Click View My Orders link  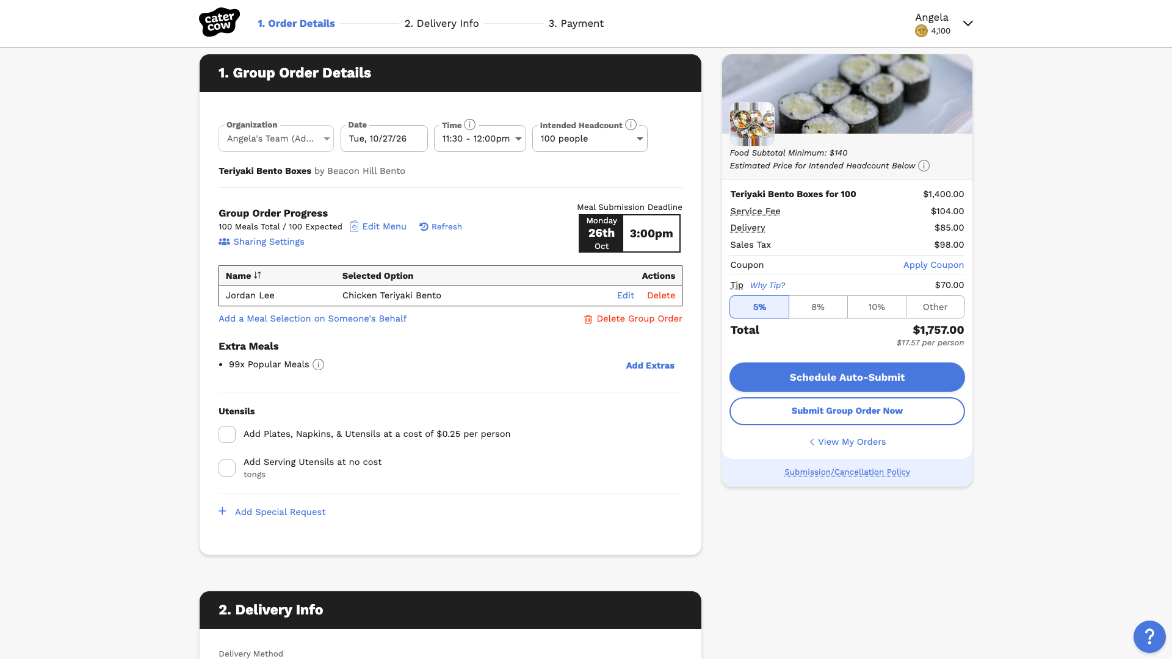(847, 442)
